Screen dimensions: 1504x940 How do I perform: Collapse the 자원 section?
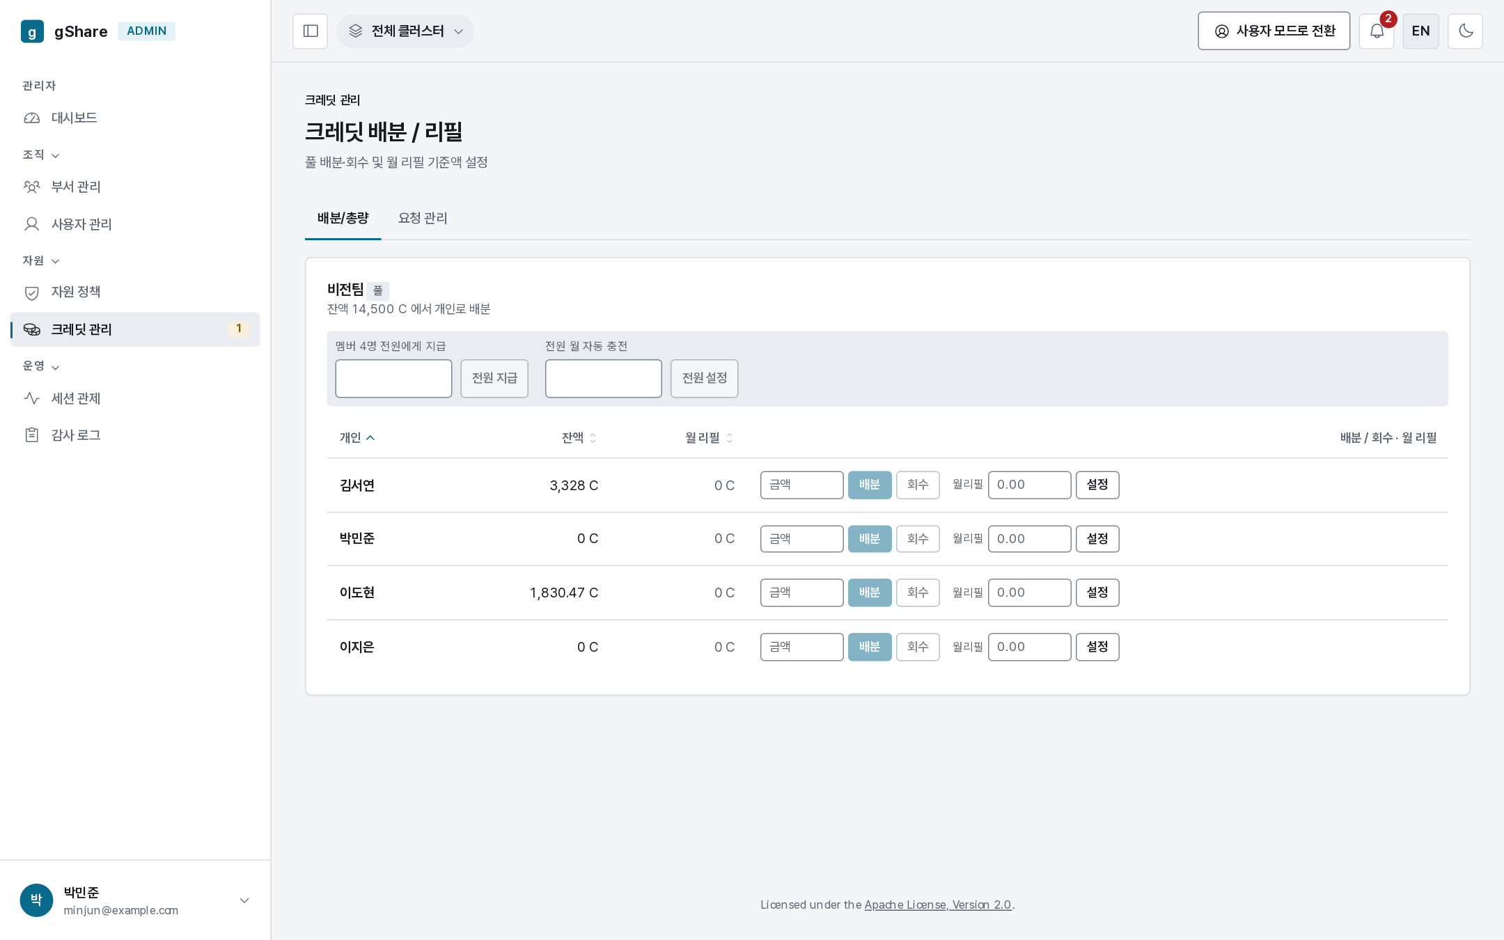click(41, 260)
